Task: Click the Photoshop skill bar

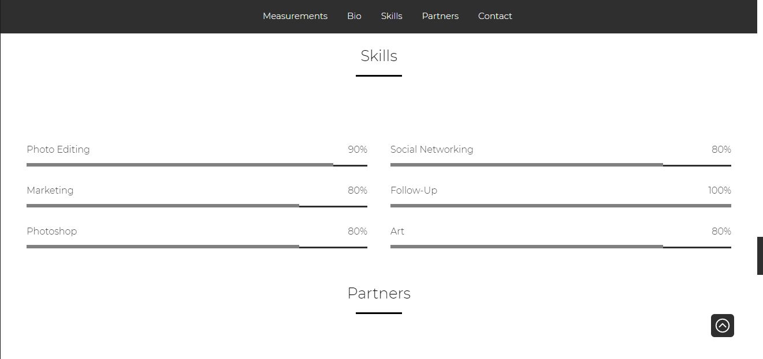Action: click(197, 247)
